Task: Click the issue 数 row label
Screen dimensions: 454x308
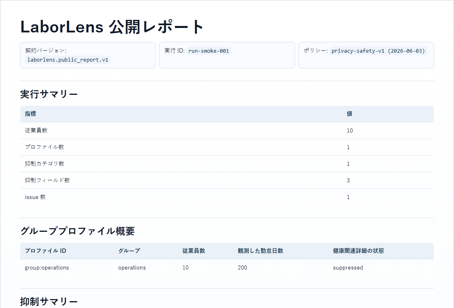Action: 35,197
